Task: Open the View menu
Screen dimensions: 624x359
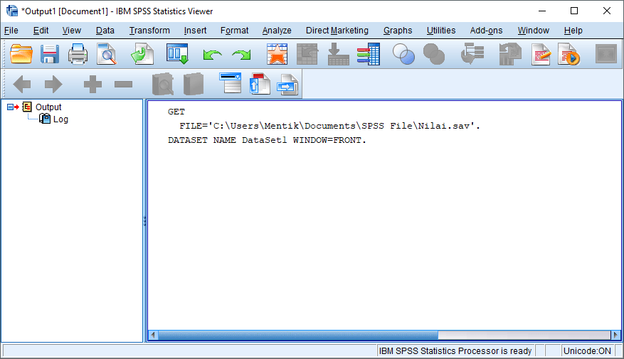Action: [72, 31]
